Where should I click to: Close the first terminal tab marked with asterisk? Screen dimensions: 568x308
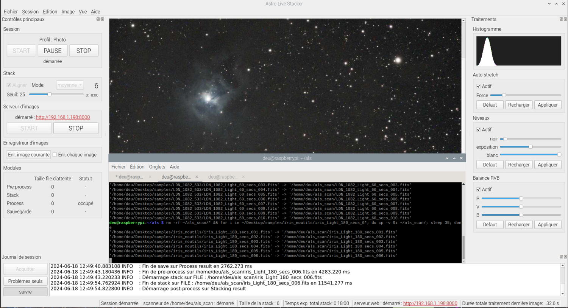tap(150, 177)
